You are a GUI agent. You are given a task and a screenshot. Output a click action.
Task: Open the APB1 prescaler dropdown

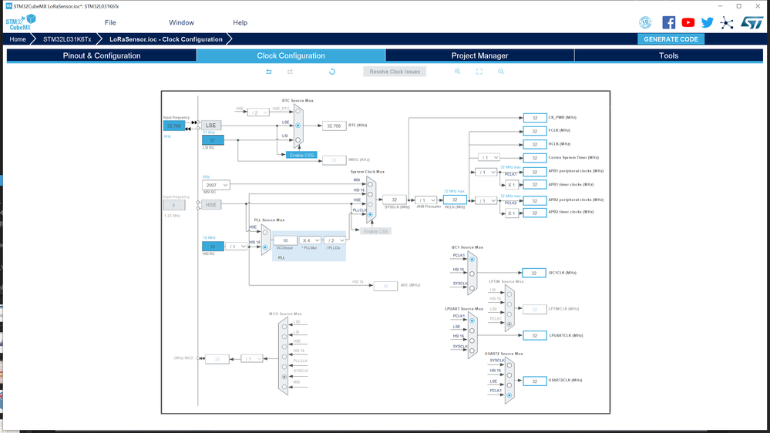coord(486,173)
